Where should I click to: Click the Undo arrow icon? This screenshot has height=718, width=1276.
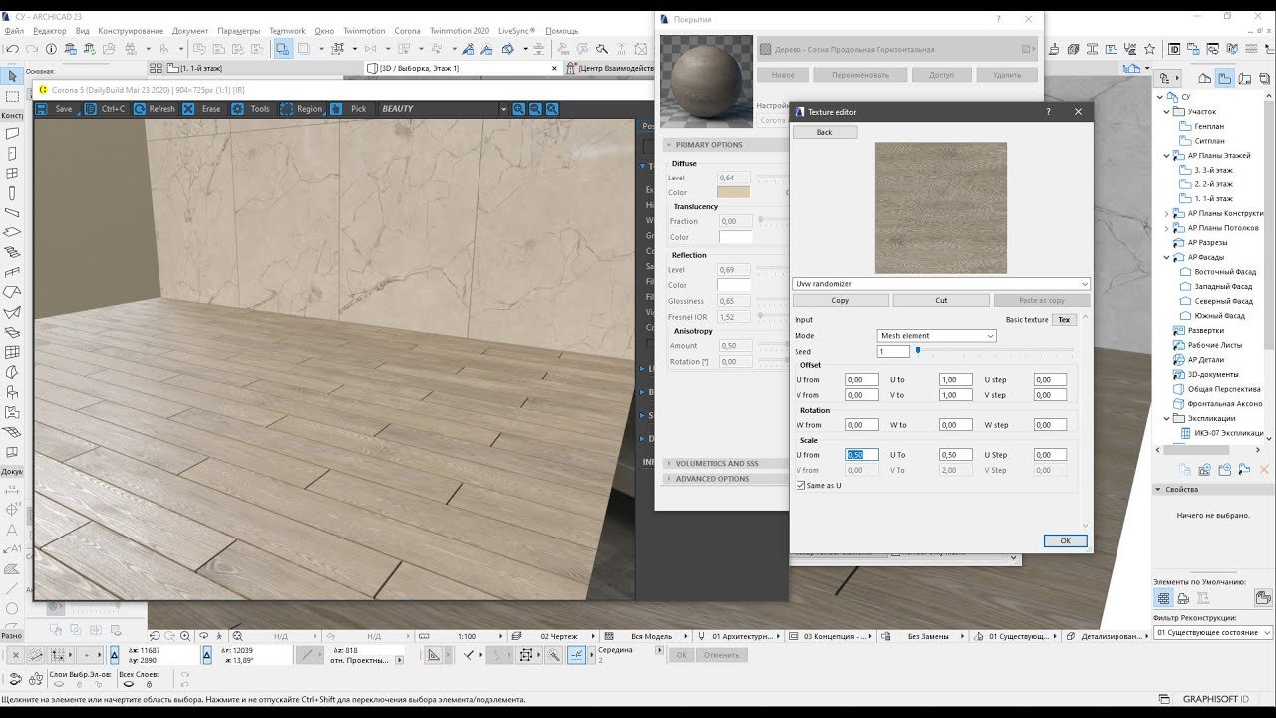(13, 48)
